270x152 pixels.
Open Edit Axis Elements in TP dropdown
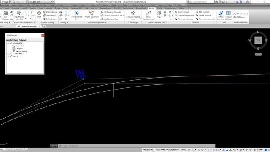tap(112, 16)
